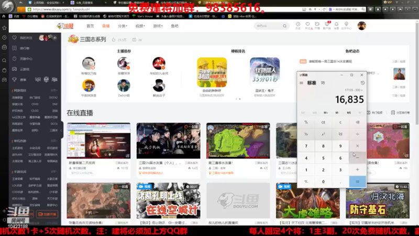Open stream 新赛季第二天改将 thumbnail
Screen dimensions: 419x236
(x=98, y=141)
